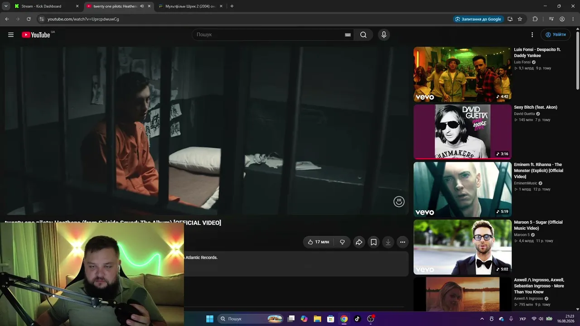This screenshot has width=580, height=326.
Task: Open the network and volume quick settings
Action: click(x=541, y=319)
